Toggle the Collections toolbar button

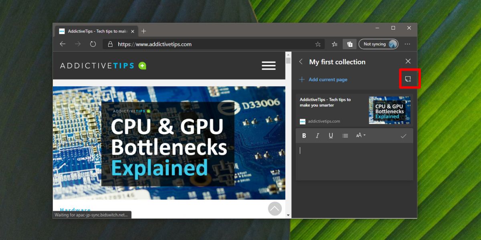pyautogui.click(x=350, y=44)
